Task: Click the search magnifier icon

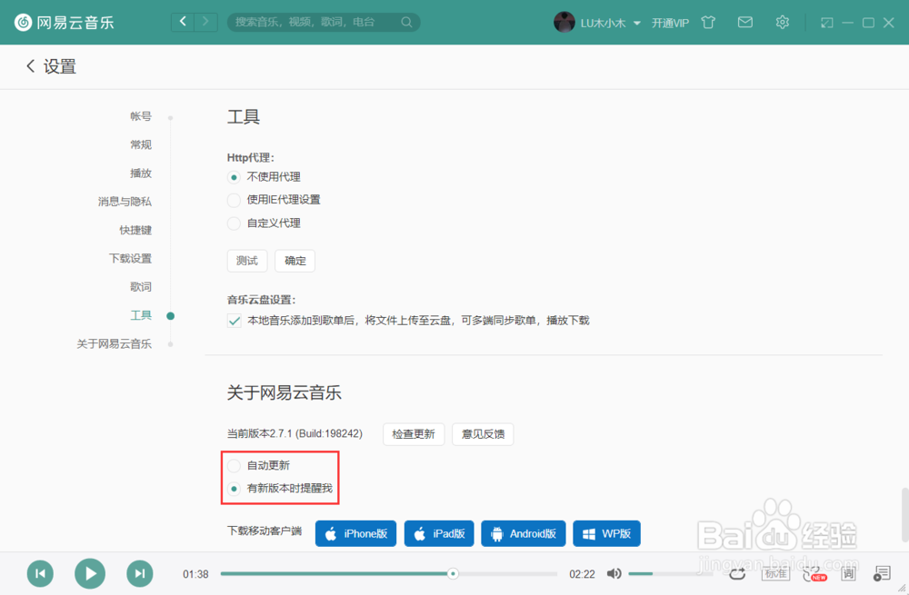Action: (x=406, y=22)
